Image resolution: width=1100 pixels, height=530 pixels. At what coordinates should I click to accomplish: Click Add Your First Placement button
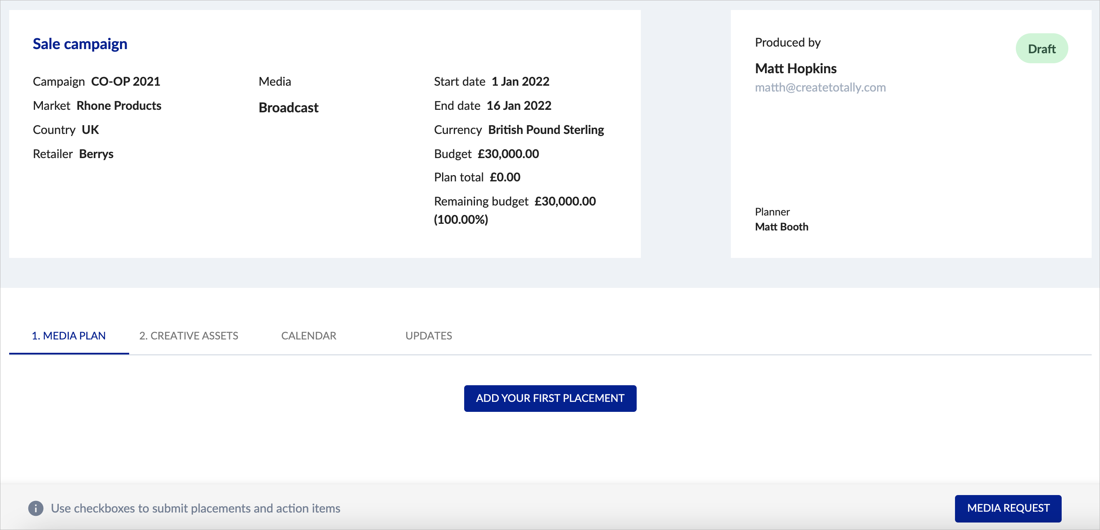pos(550,398)
